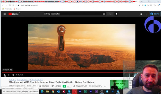Open the YouTube hamburger guide menu
This screenshot has width=161, height=94.
coord(5,14)
